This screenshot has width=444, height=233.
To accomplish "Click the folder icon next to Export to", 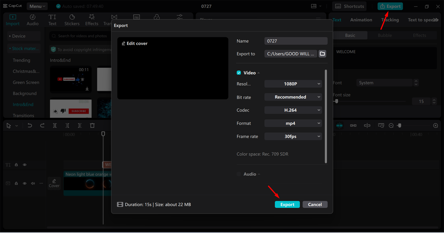I will pyautogui.click(x=322, y=54).
